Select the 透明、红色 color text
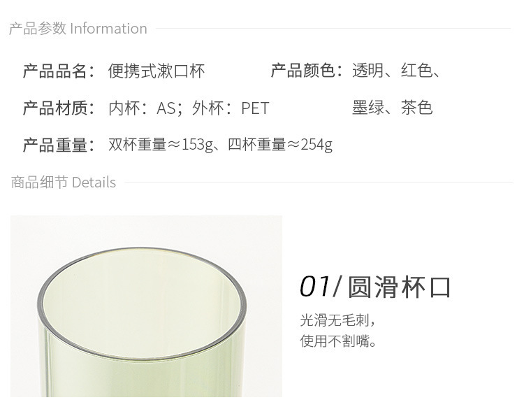Viewport: 524px width, 400px height. point(392,71)
